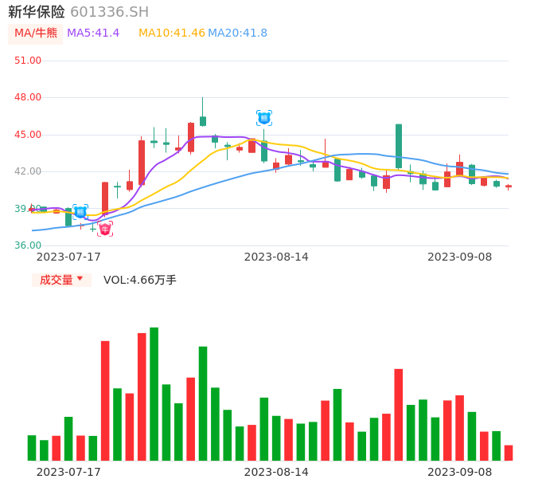
Task: Click the 42.00 price axis label
Action: (28, 171)
